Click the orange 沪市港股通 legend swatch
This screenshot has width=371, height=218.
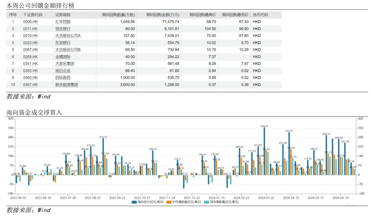click(169, 202)
